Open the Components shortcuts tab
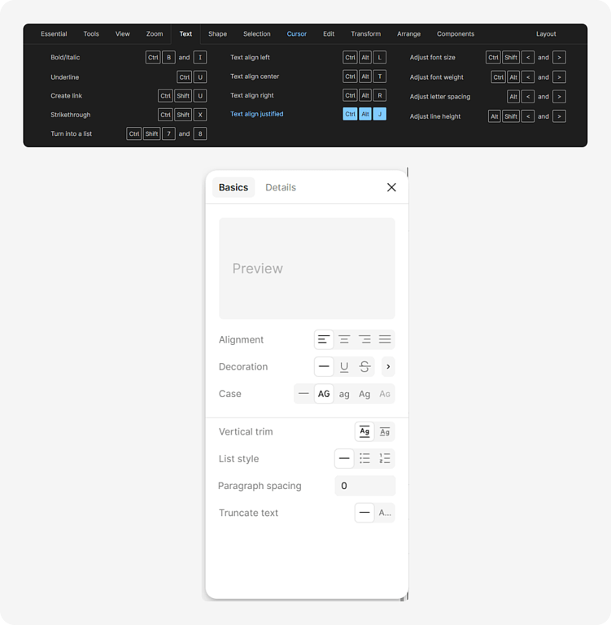The height and width of the screenshot is (625, 611). coord(456,34)
